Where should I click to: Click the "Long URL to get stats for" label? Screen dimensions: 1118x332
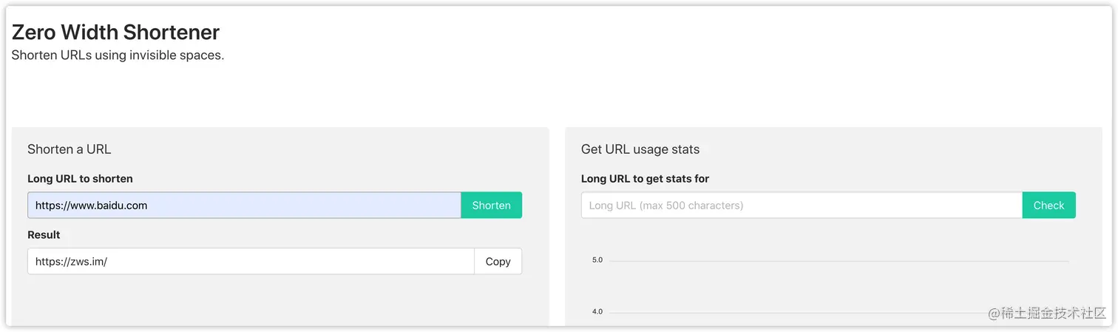645,179
